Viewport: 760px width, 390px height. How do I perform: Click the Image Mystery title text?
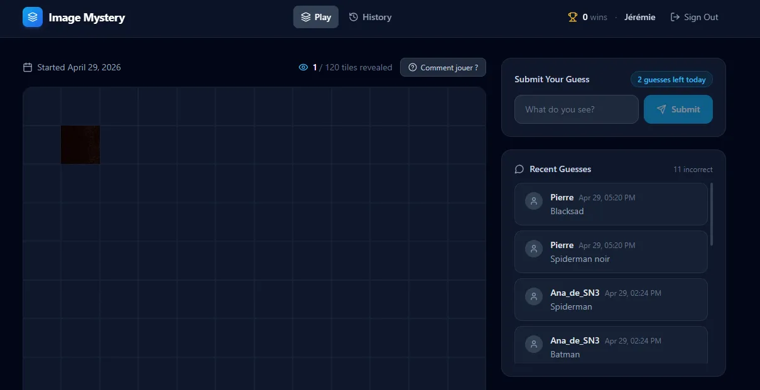point(87,18)
